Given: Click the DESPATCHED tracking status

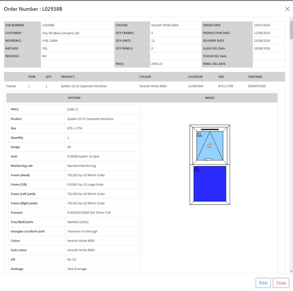Looking at the screenshot, I should 257,86.
